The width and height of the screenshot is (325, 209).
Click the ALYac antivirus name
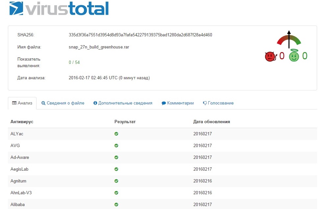coord(17,134)
